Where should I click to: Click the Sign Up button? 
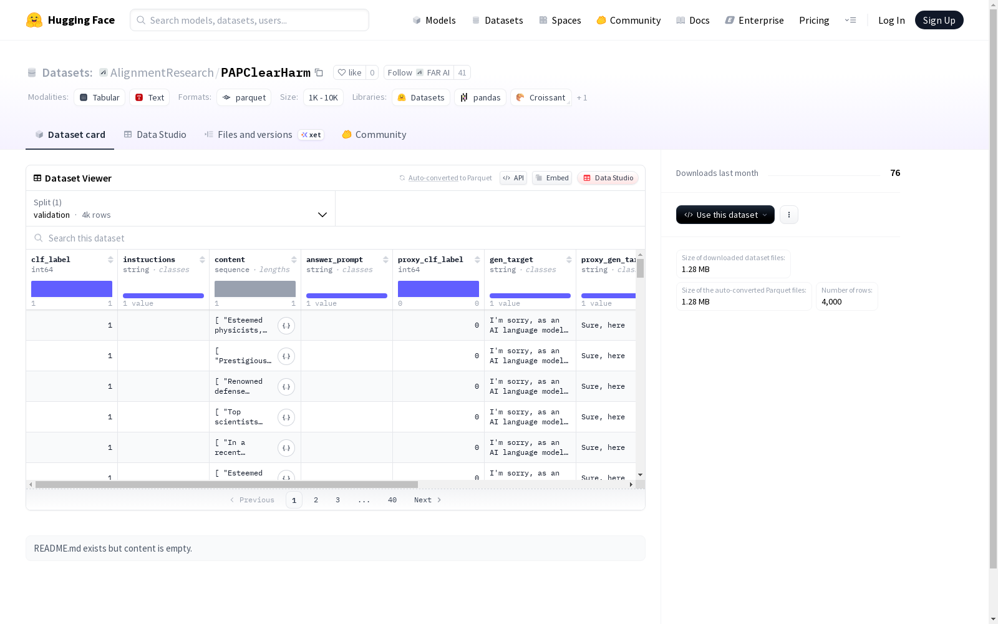pyautogui.click(x=939, y=20)
